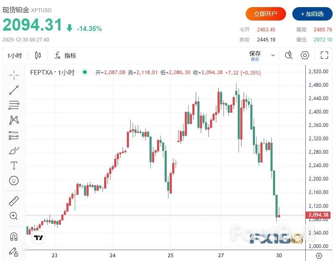Pick the text annotation tool
The width and height of the screenshot is (336, 261).
click(x=14, y=165)
